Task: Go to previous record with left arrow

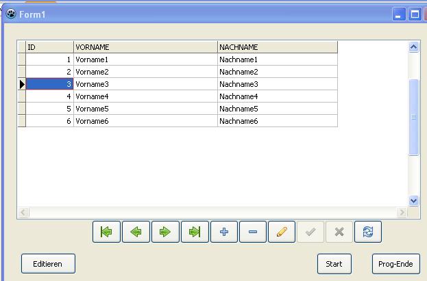Action: (136, 232)
